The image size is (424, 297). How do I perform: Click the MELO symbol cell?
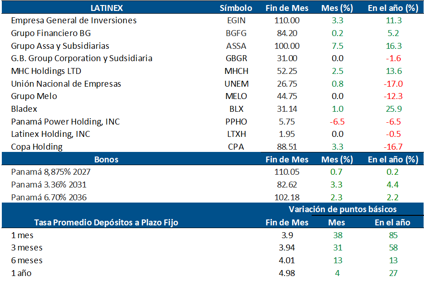point(236,96)
